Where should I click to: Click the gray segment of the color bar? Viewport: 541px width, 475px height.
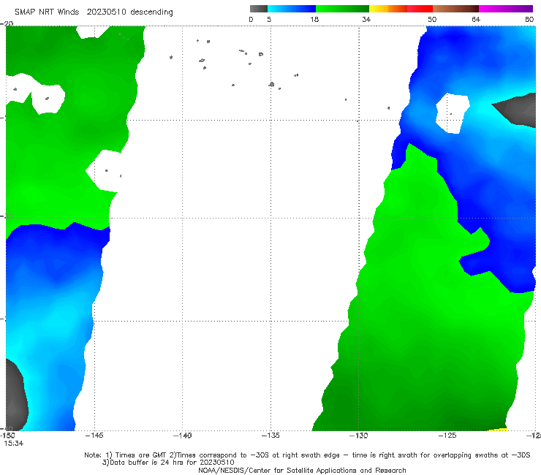[x=259, y=9]
